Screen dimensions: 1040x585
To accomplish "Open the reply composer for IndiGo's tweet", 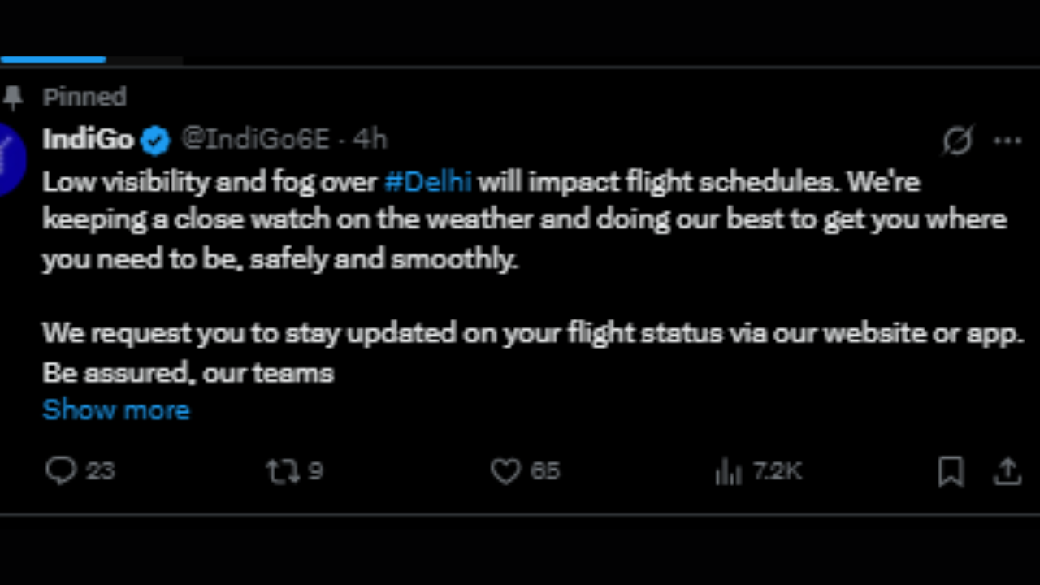I will coord(61,470).
